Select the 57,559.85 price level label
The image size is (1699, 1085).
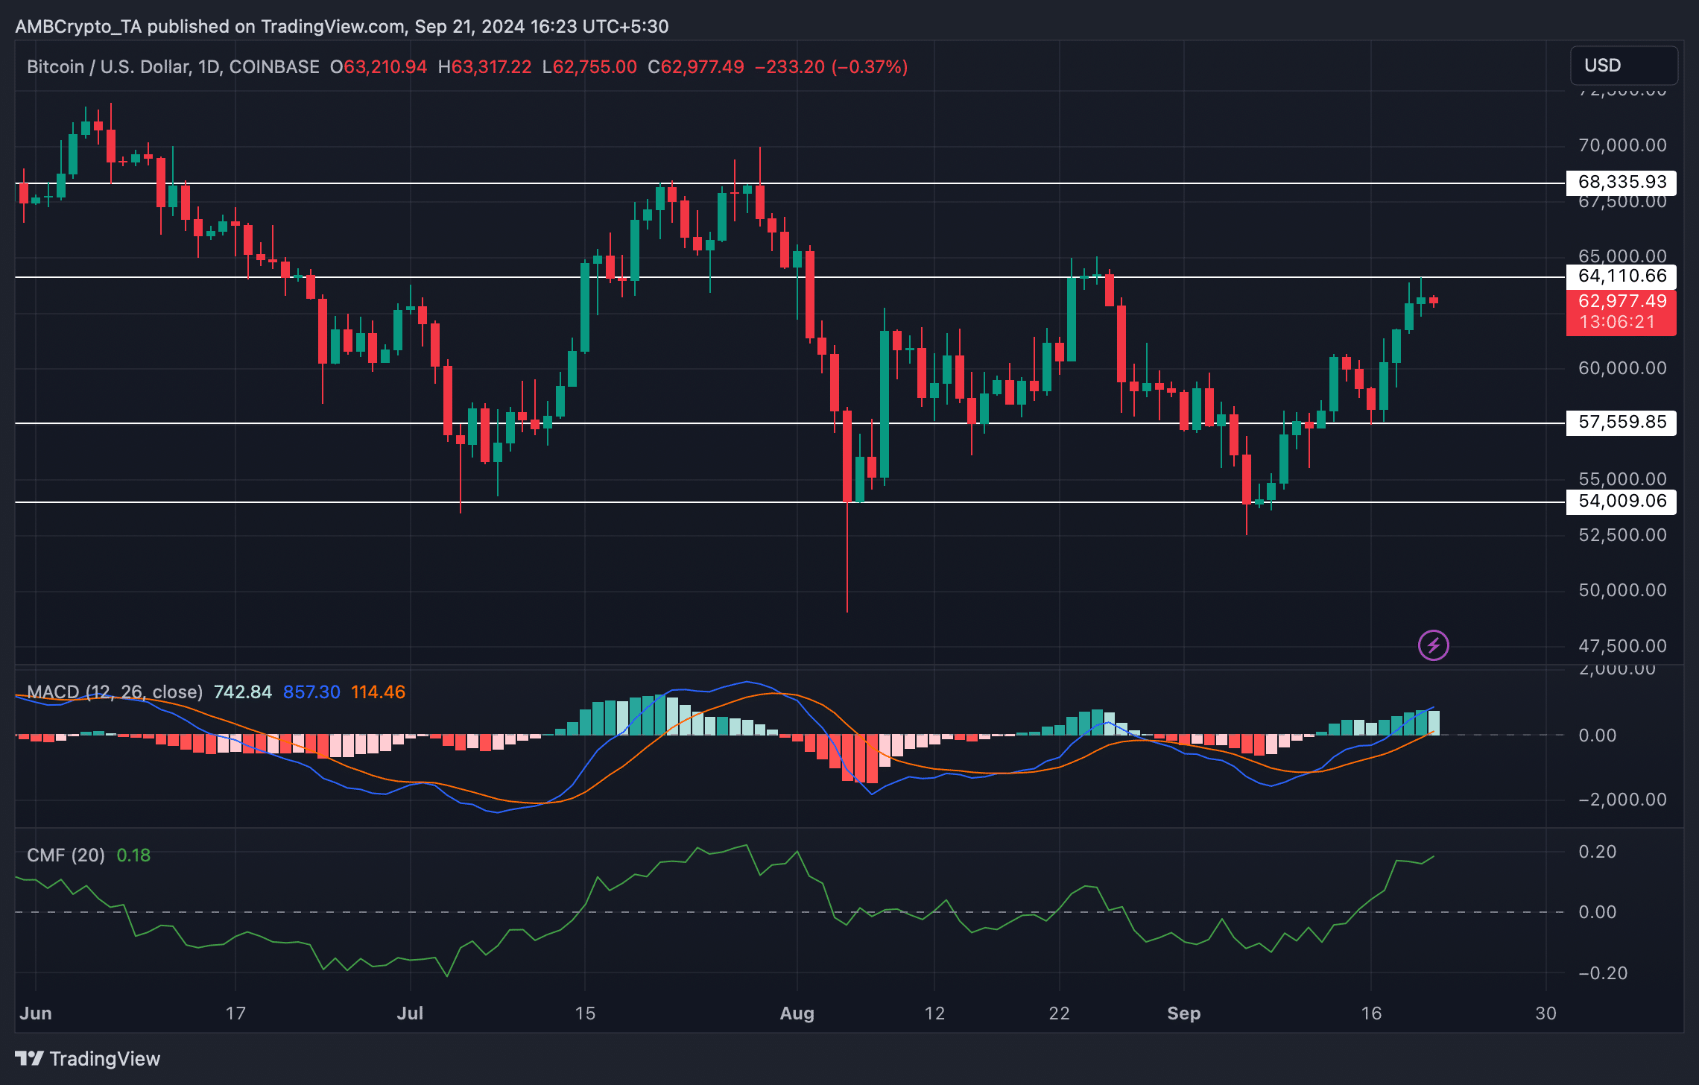click(x=1622, y=423)
